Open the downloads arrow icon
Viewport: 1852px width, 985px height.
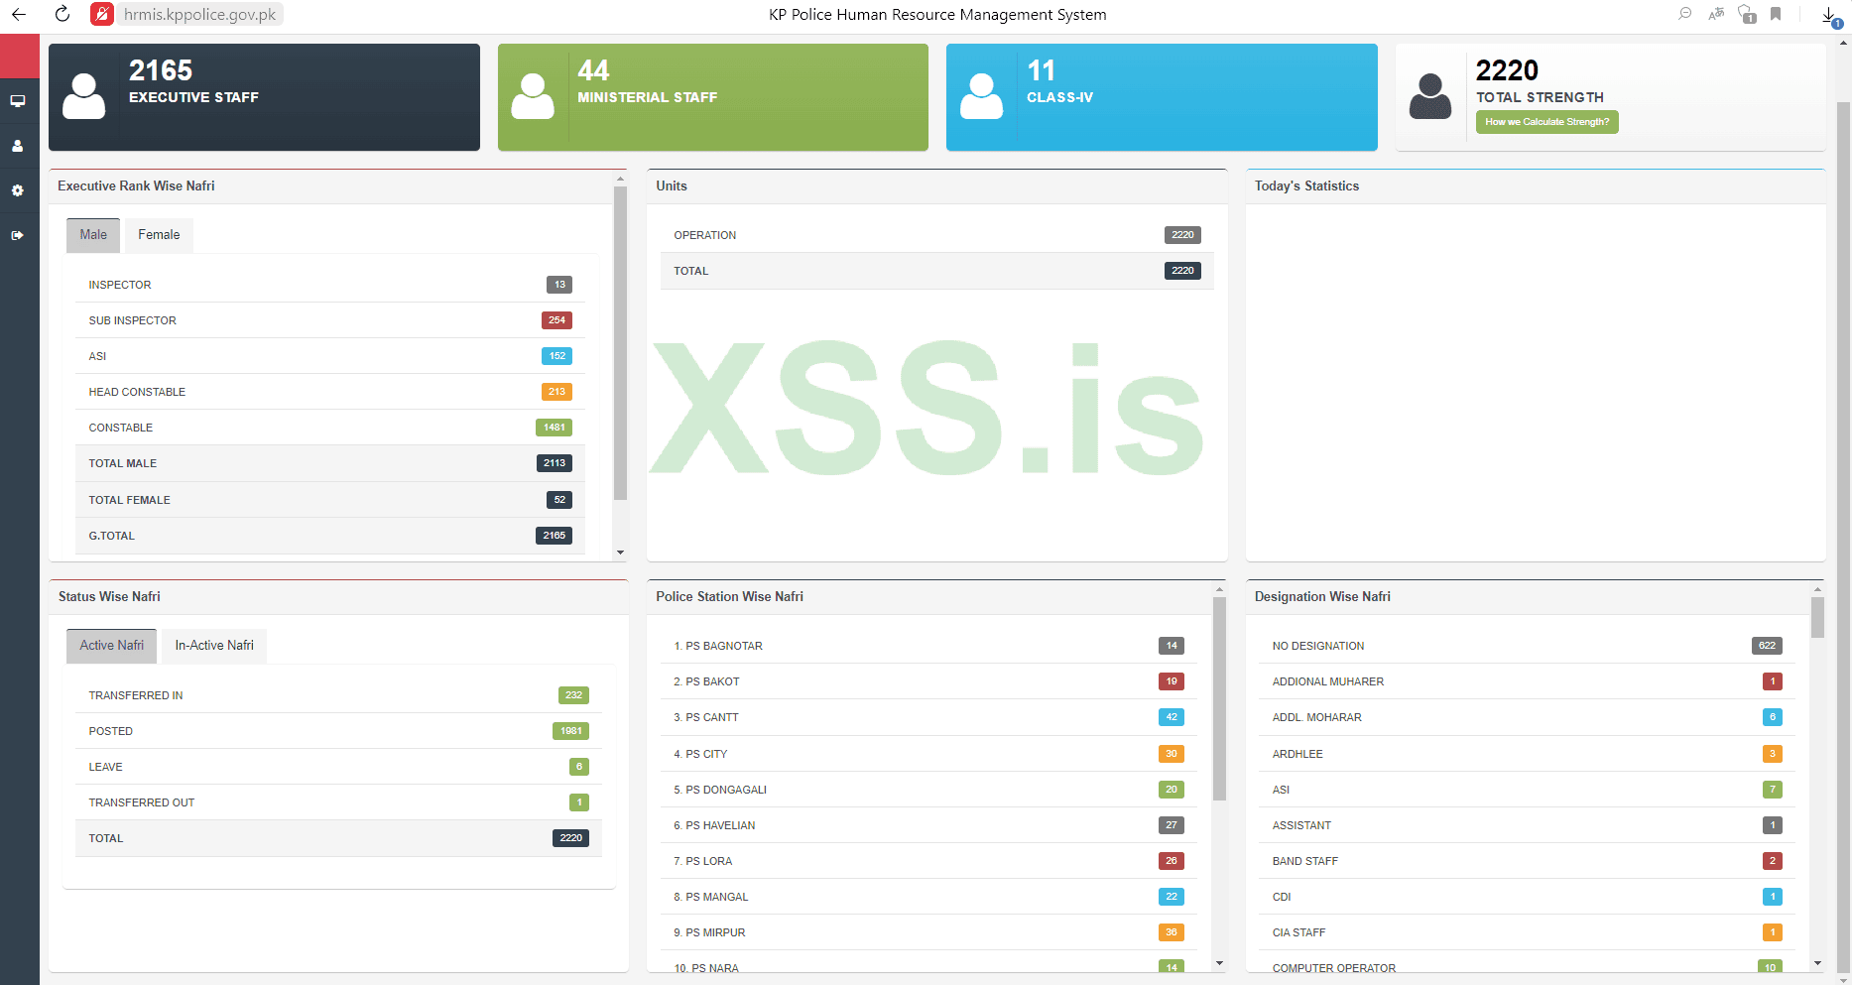point(1829,15)
